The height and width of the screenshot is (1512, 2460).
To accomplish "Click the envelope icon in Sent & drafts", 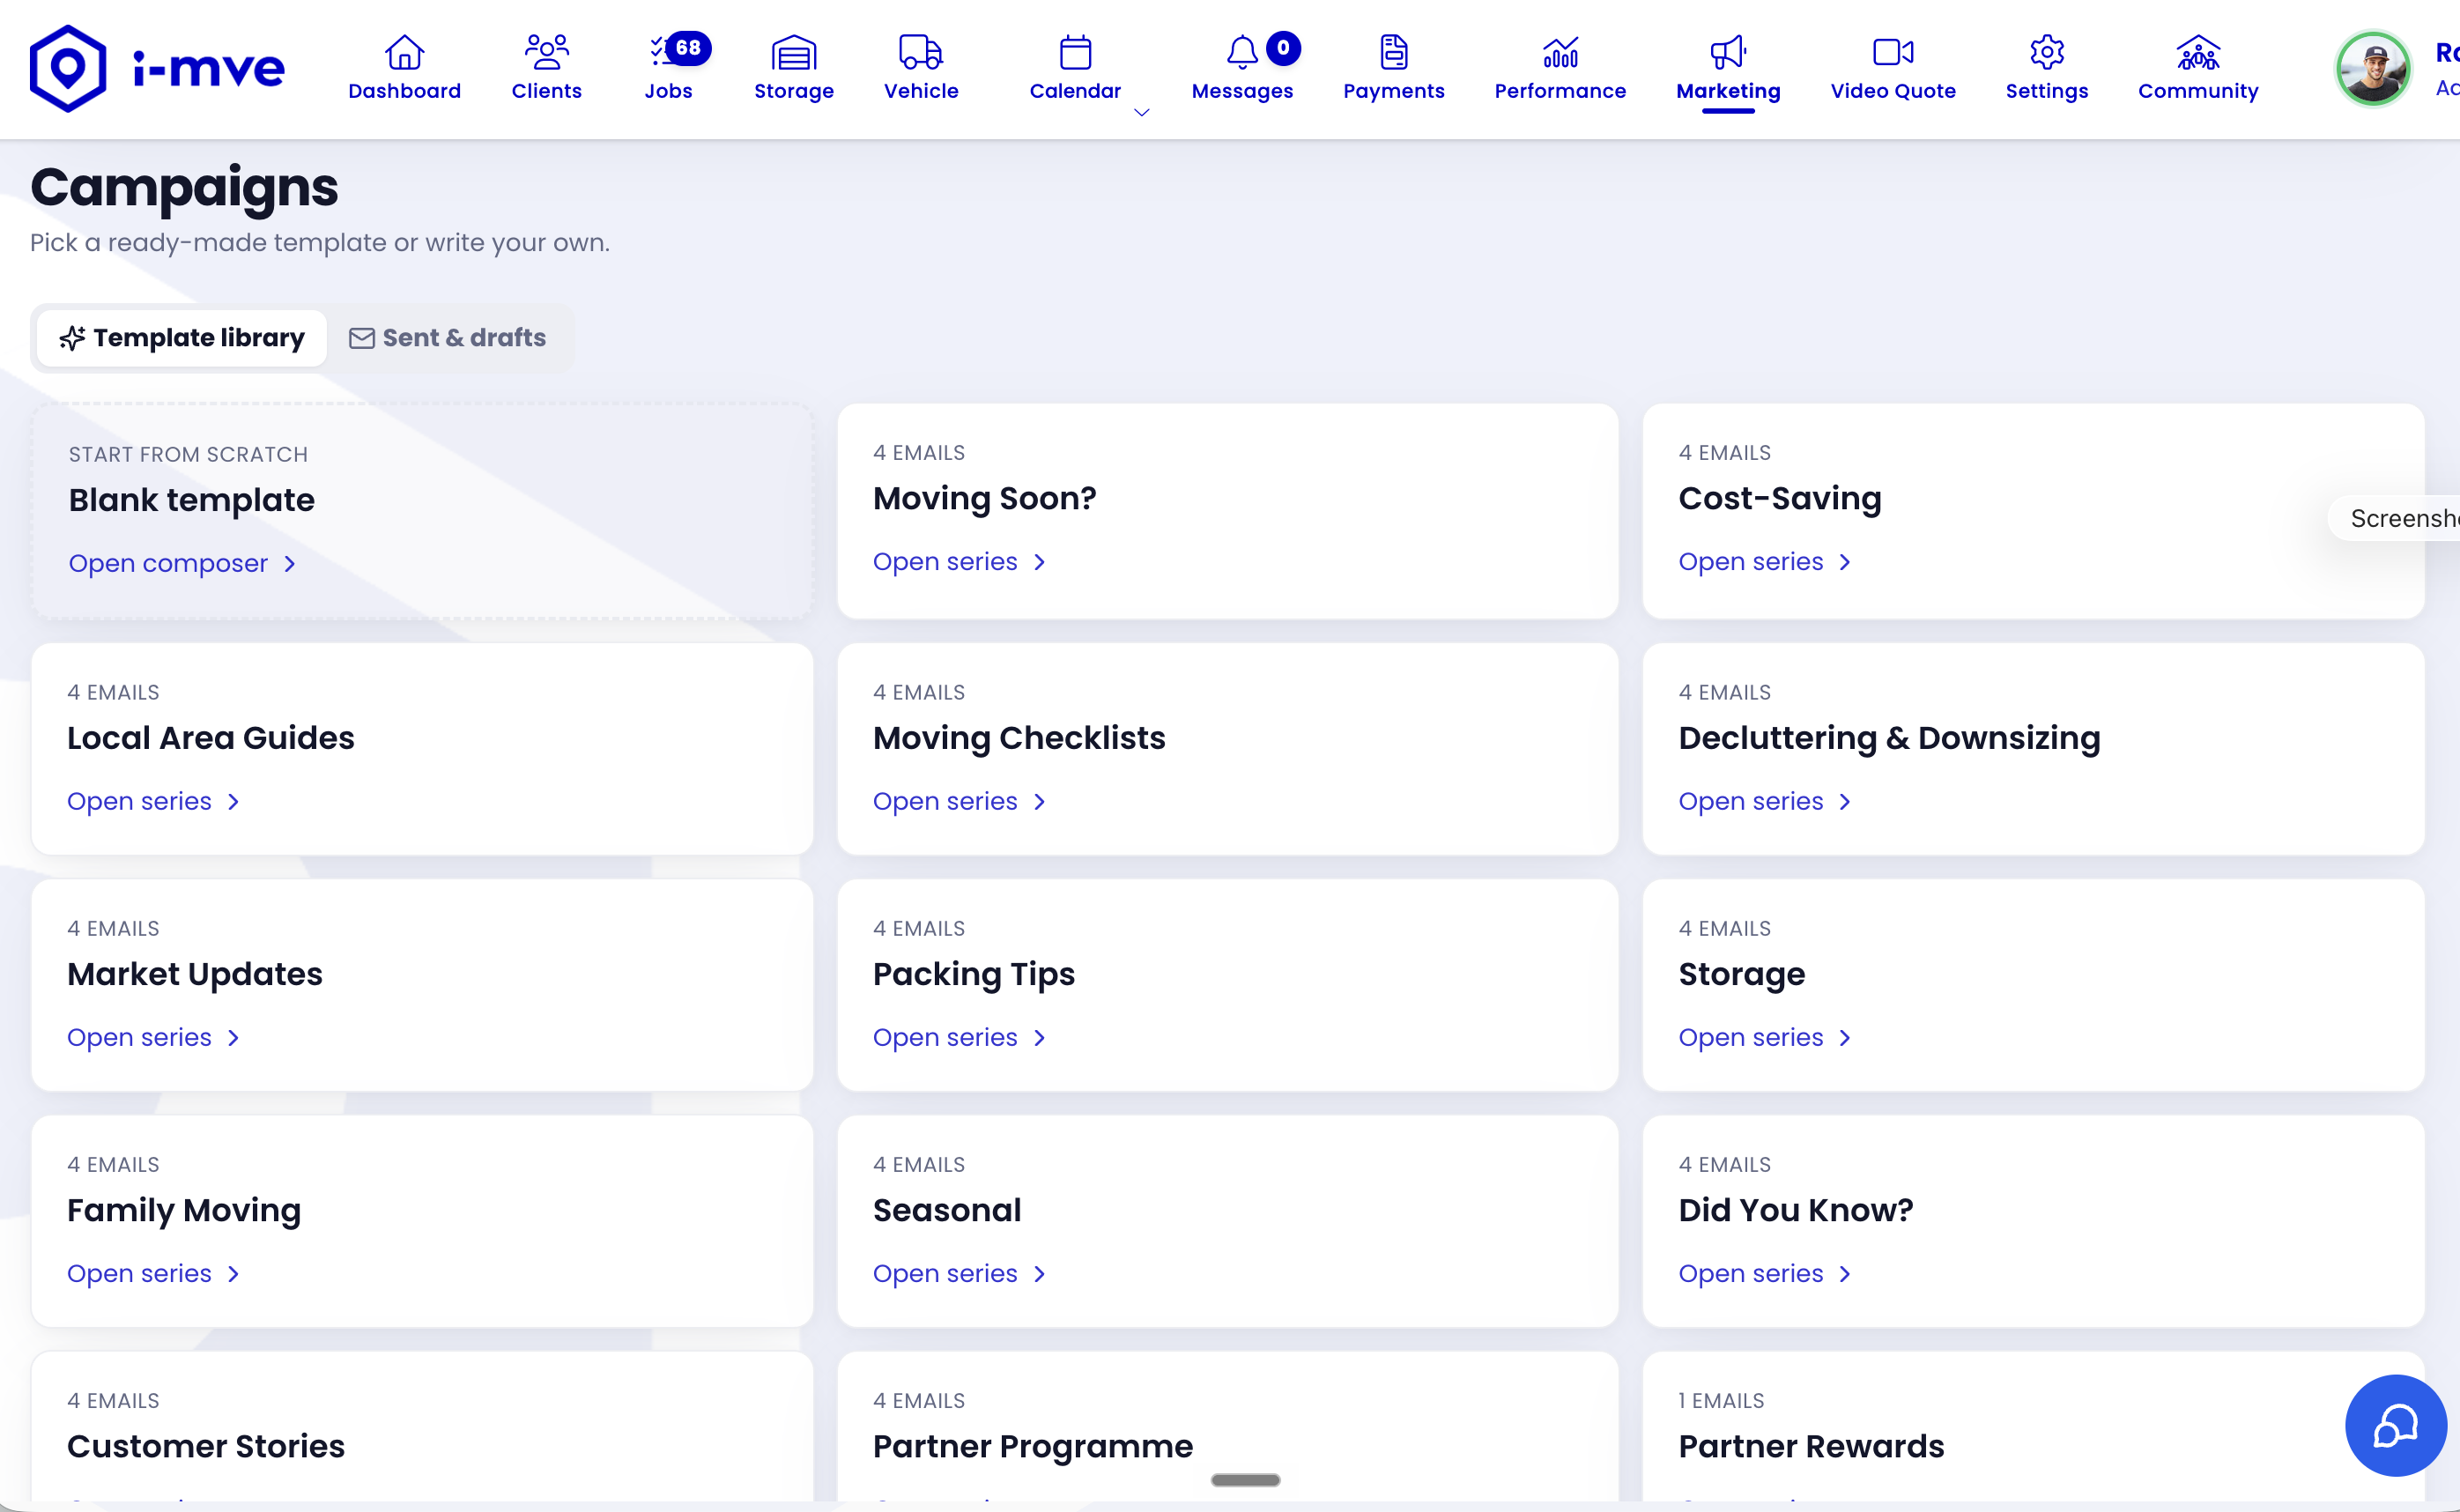I will [361, 338].
